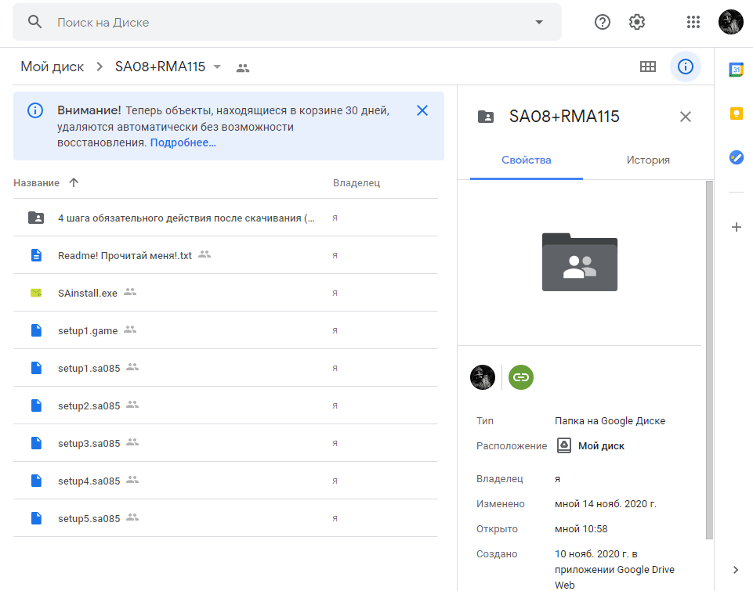Image resolution: width=753 pixels, height=591 pixels.
Task: Open the Google apps grid launcher
Action: [693, 22]
